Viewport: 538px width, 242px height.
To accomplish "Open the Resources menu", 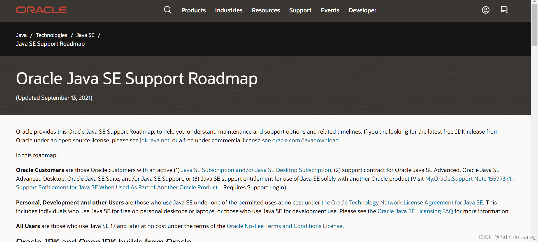I will click(266, 10).
